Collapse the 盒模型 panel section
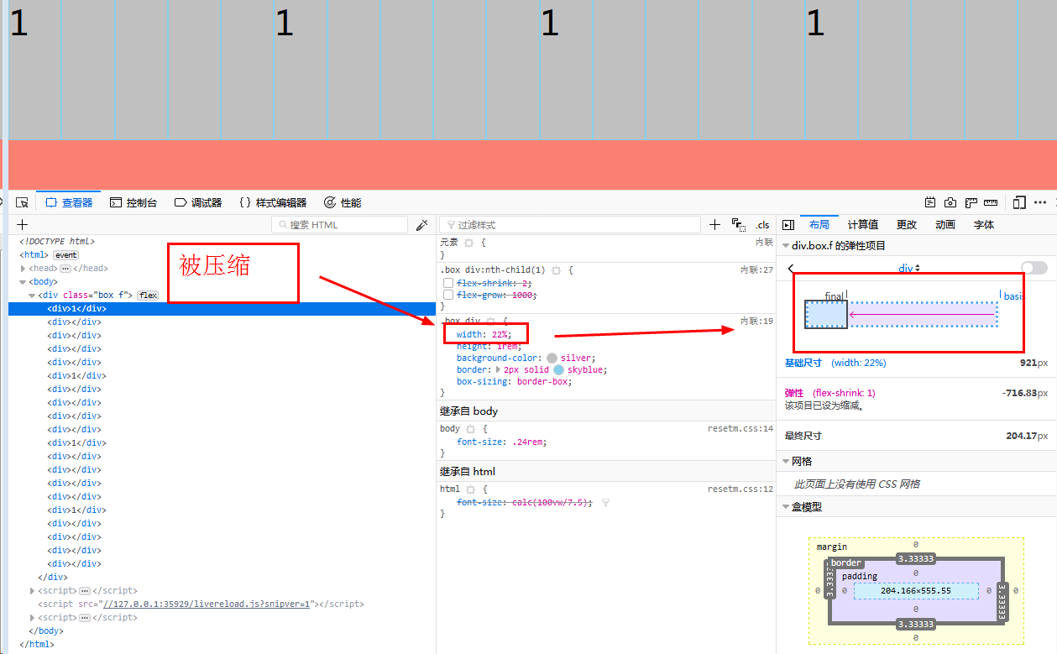This screenshot has height=654, width=1057. [784, 506]
